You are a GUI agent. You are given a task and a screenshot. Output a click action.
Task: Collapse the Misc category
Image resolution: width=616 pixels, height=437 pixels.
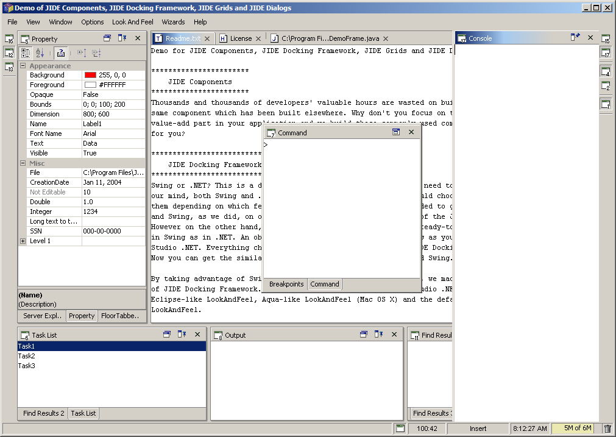coord(23,163)
